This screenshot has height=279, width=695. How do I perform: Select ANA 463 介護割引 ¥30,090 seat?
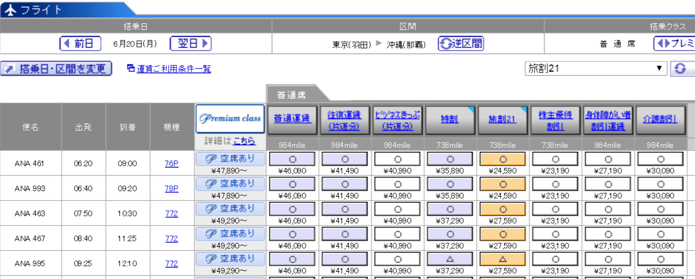click(x=660, y=209)
